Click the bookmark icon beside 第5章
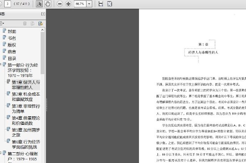Viewport: 246px width, 163px height. click(x=9, y=129)
